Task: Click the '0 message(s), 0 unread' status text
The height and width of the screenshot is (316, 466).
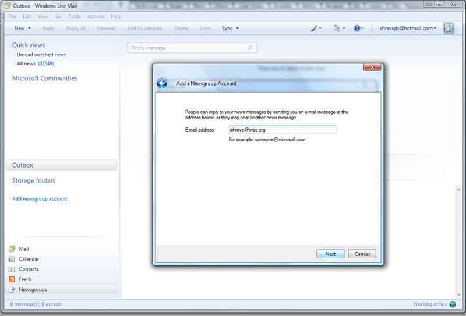Action: point(36,304)
